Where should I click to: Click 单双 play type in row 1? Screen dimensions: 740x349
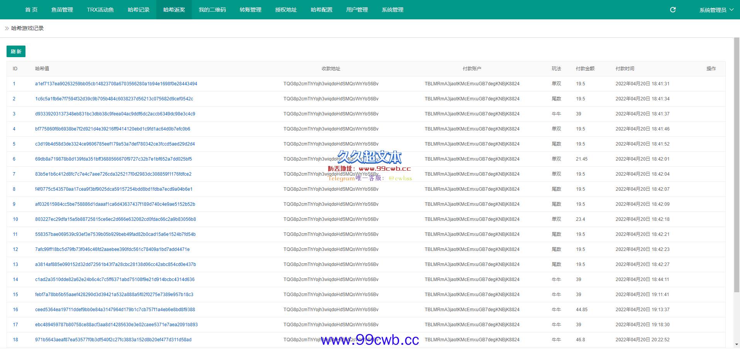tap(556, 84)
